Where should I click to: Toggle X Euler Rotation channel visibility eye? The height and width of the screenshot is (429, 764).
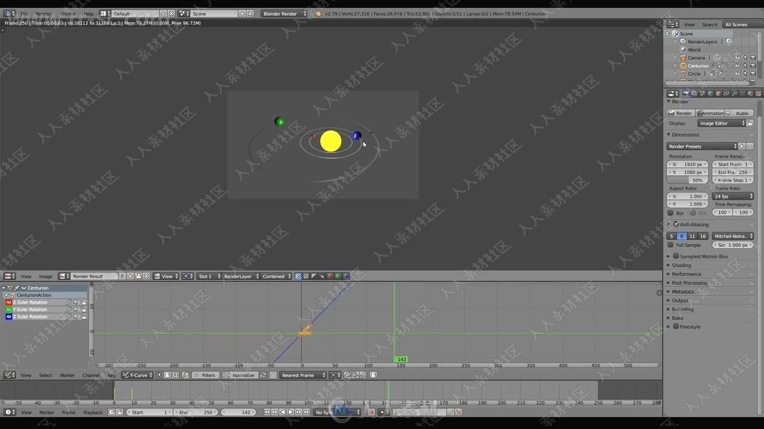9,303
